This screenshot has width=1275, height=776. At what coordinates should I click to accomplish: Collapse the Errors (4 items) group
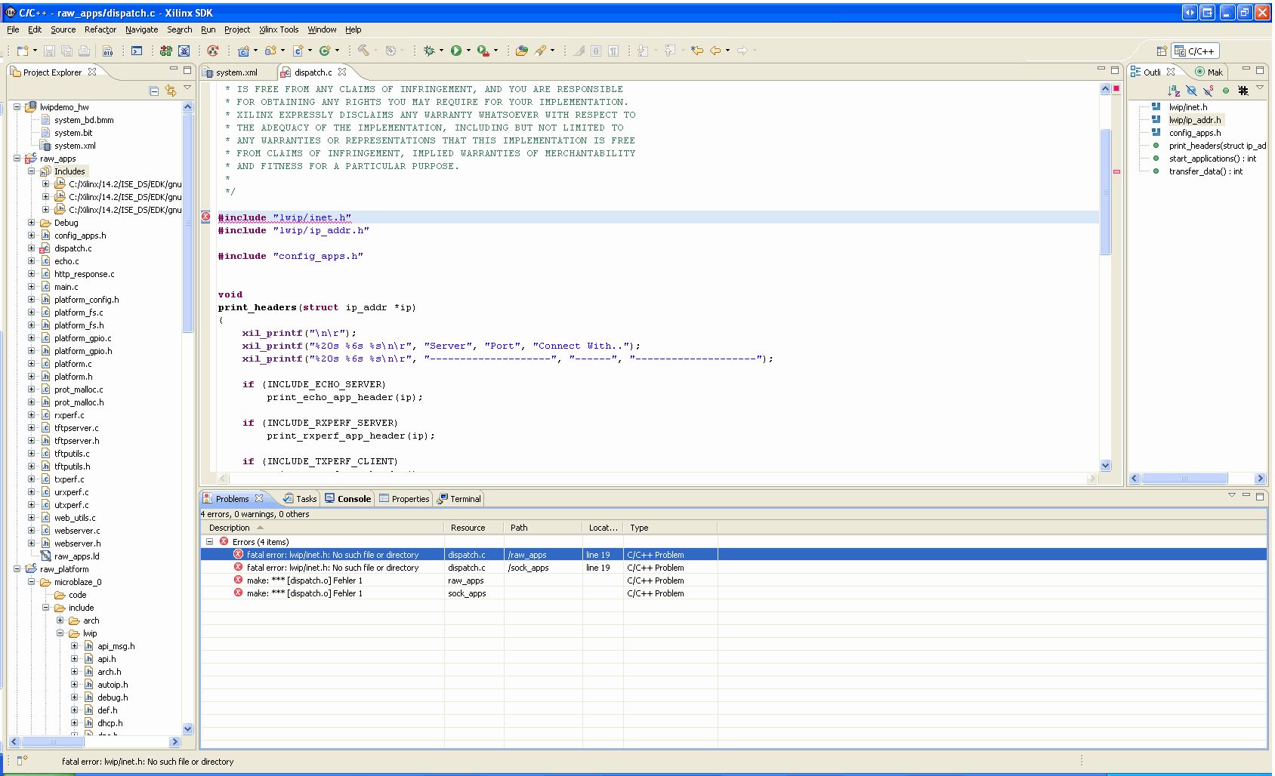pos(209,542)
